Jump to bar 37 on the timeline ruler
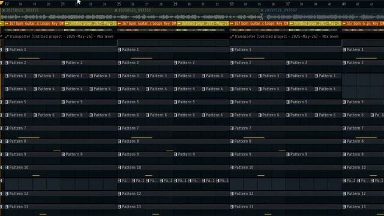This screenshot has height=216, width=384. pyautogui.click(x=287, y=4)
